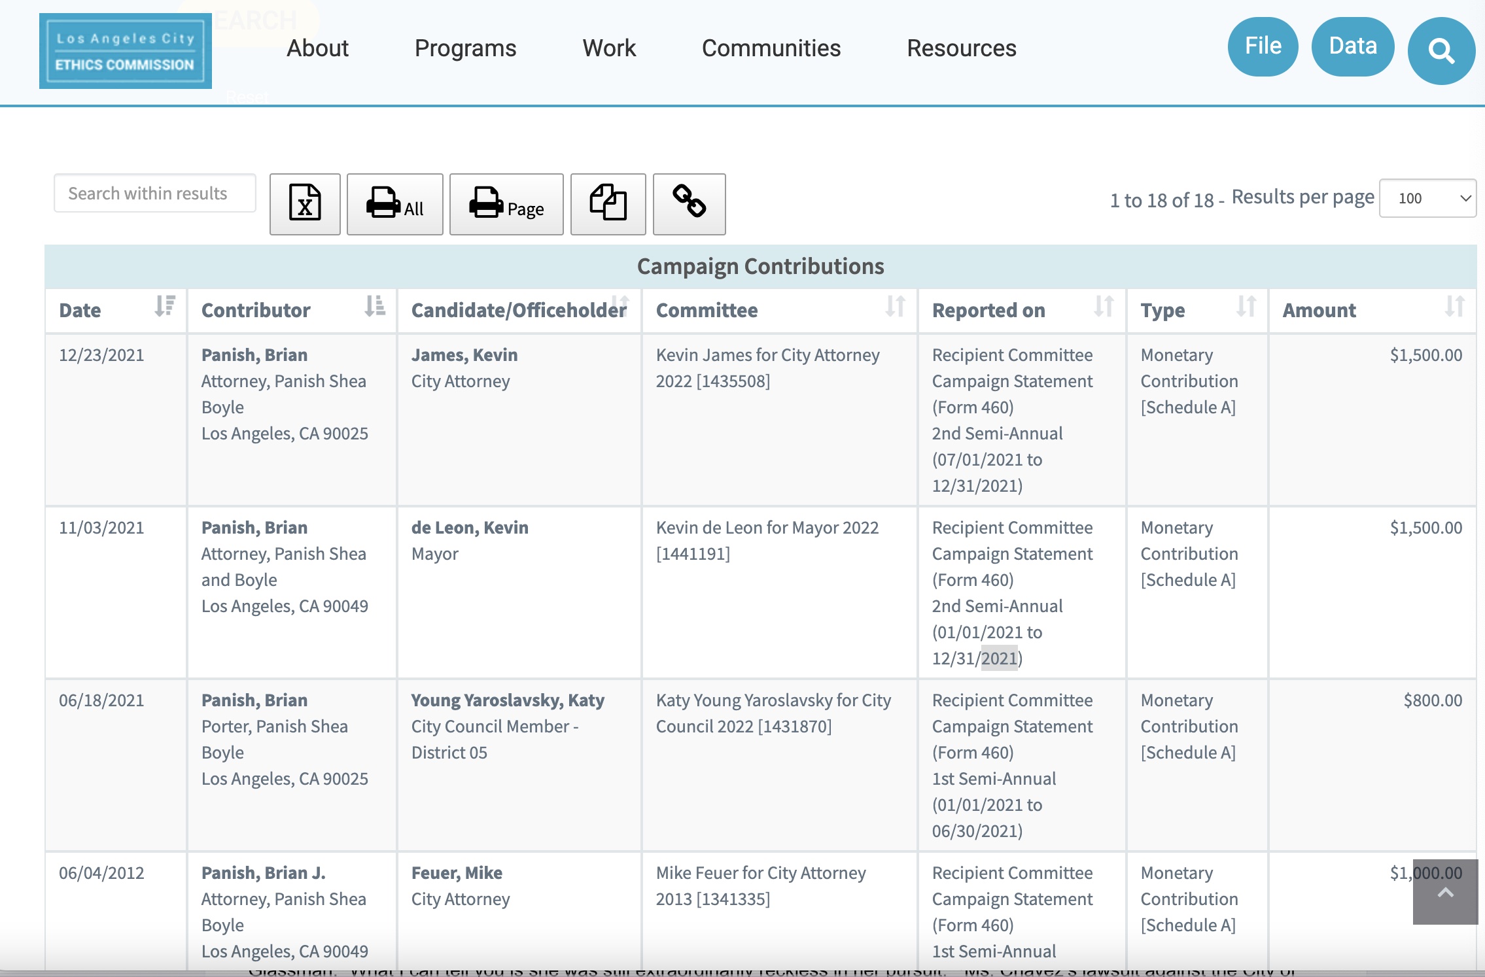Click the File button
1485x977 pixels.
coord(1263,46)
